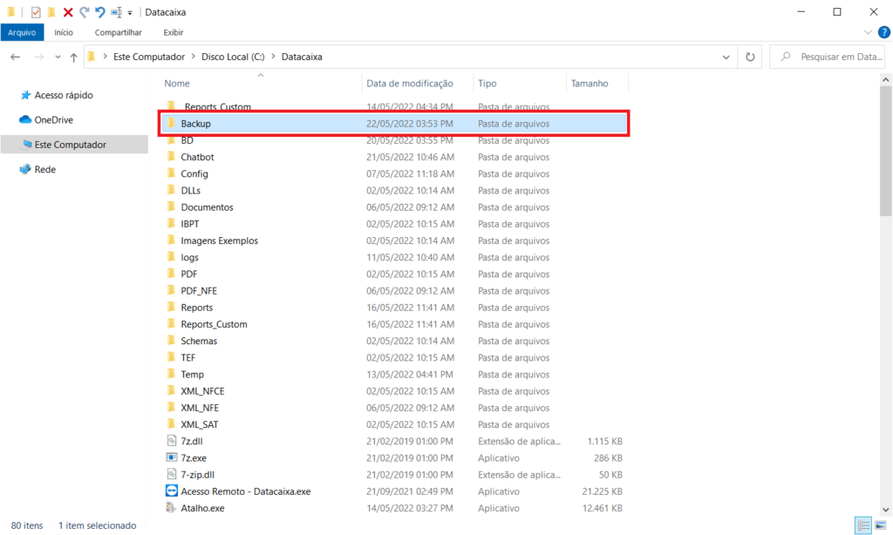Switch to large thumbnails view in status bar
Screen dimensions: 893x535
pyautogui.click(x=880, y=525)
